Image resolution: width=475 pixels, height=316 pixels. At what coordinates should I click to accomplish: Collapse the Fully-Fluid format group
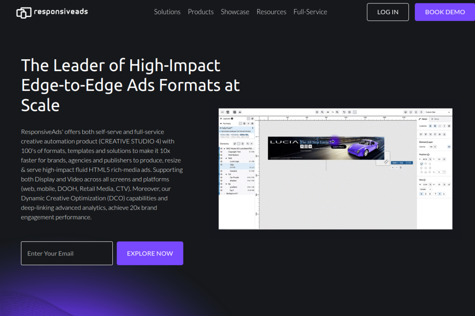click(x=220, y=128)
